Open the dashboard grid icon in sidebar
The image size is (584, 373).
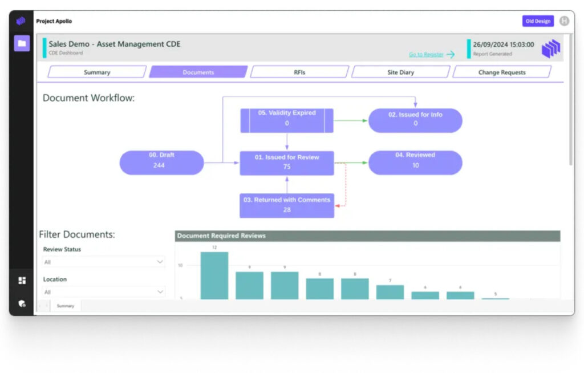[x=22, y=281]
